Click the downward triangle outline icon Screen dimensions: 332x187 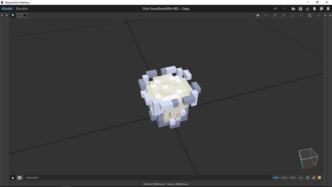(301, 15)
